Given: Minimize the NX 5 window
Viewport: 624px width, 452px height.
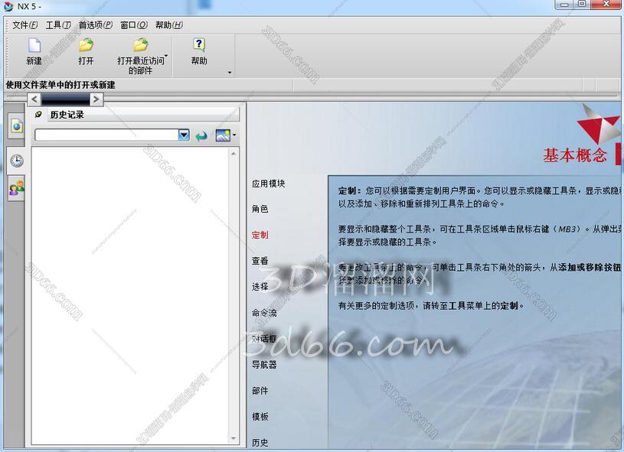Looking at the screenshot, I should tap(564, 5).
